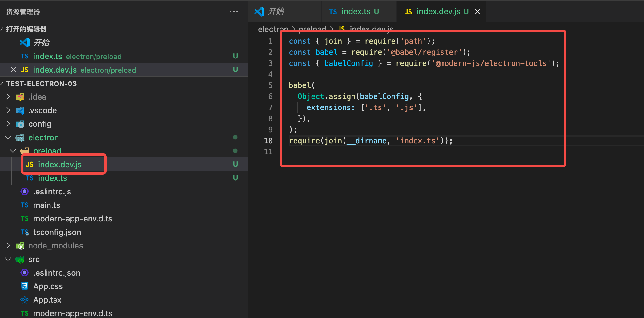Click the React icon beside App.tsx
The image size is (644, 318).
click(24, 300)
